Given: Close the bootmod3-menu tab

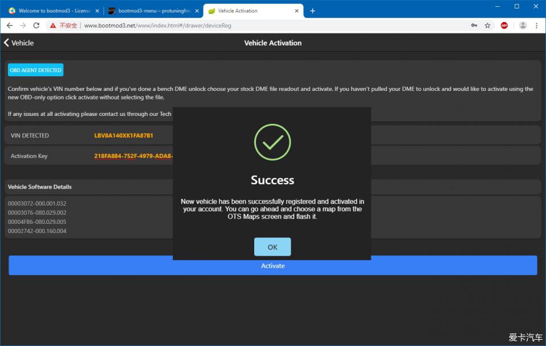Looking at the screenshot, I should [197, 11].
